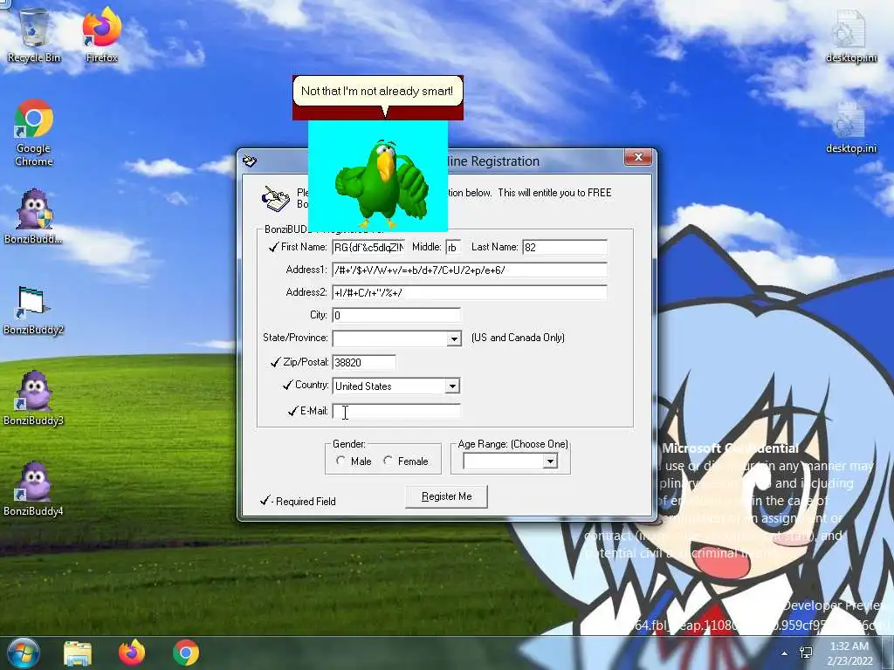Screen dimensions: 894x670
Task: Expand the Age Range dropdown
Action: 550,461
